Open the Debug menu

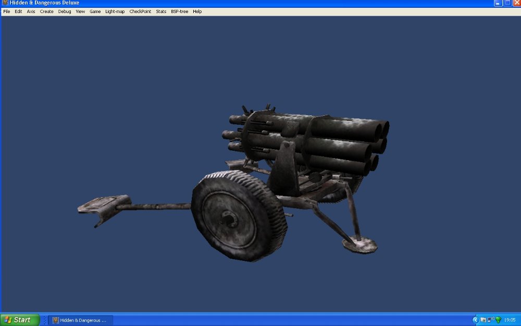[65, 11]
